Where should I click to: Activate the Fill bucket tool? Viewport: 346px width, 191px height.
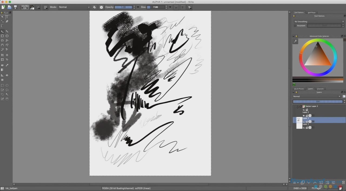point(2,65)
